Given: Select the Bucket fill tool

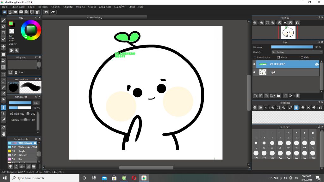Looking at the screenshot, I should coord(3,61).
